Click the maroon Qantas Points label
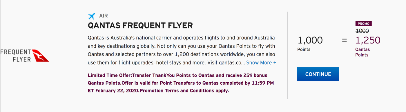406x112 pixels. click(x=362, y=52)
